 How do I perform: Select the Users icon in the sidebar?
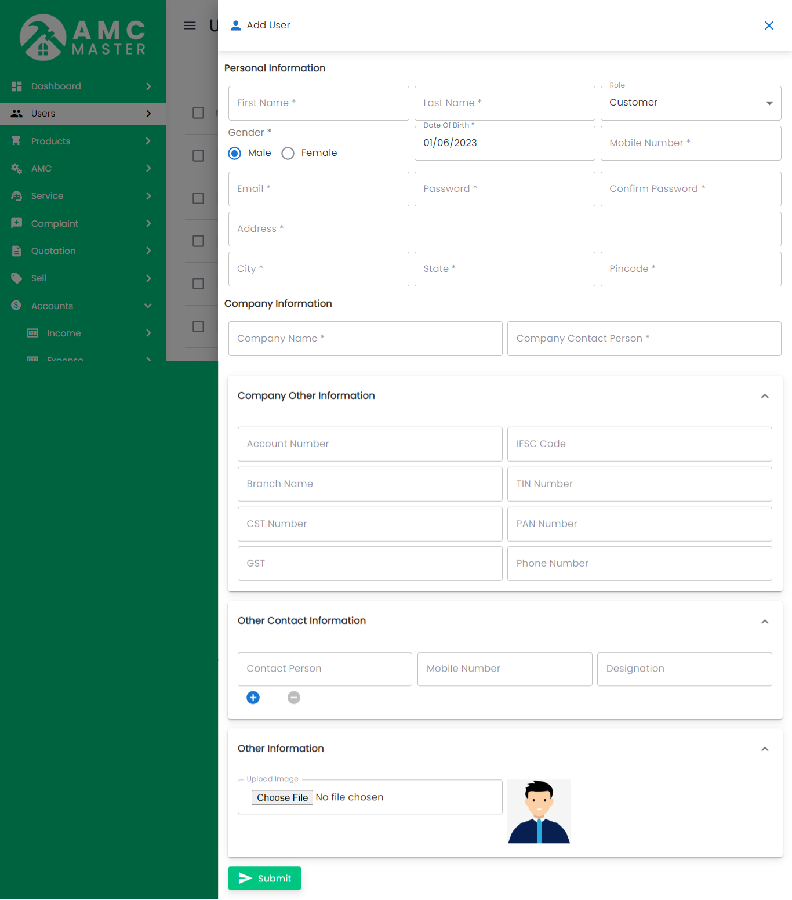16,114
